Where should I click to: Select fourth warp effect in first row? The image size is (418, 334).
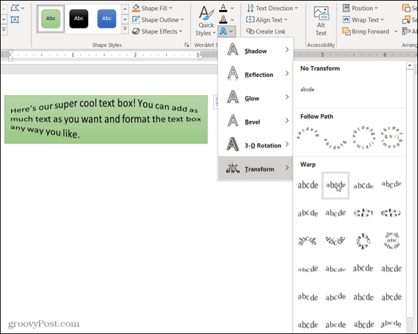pos(391,184)
